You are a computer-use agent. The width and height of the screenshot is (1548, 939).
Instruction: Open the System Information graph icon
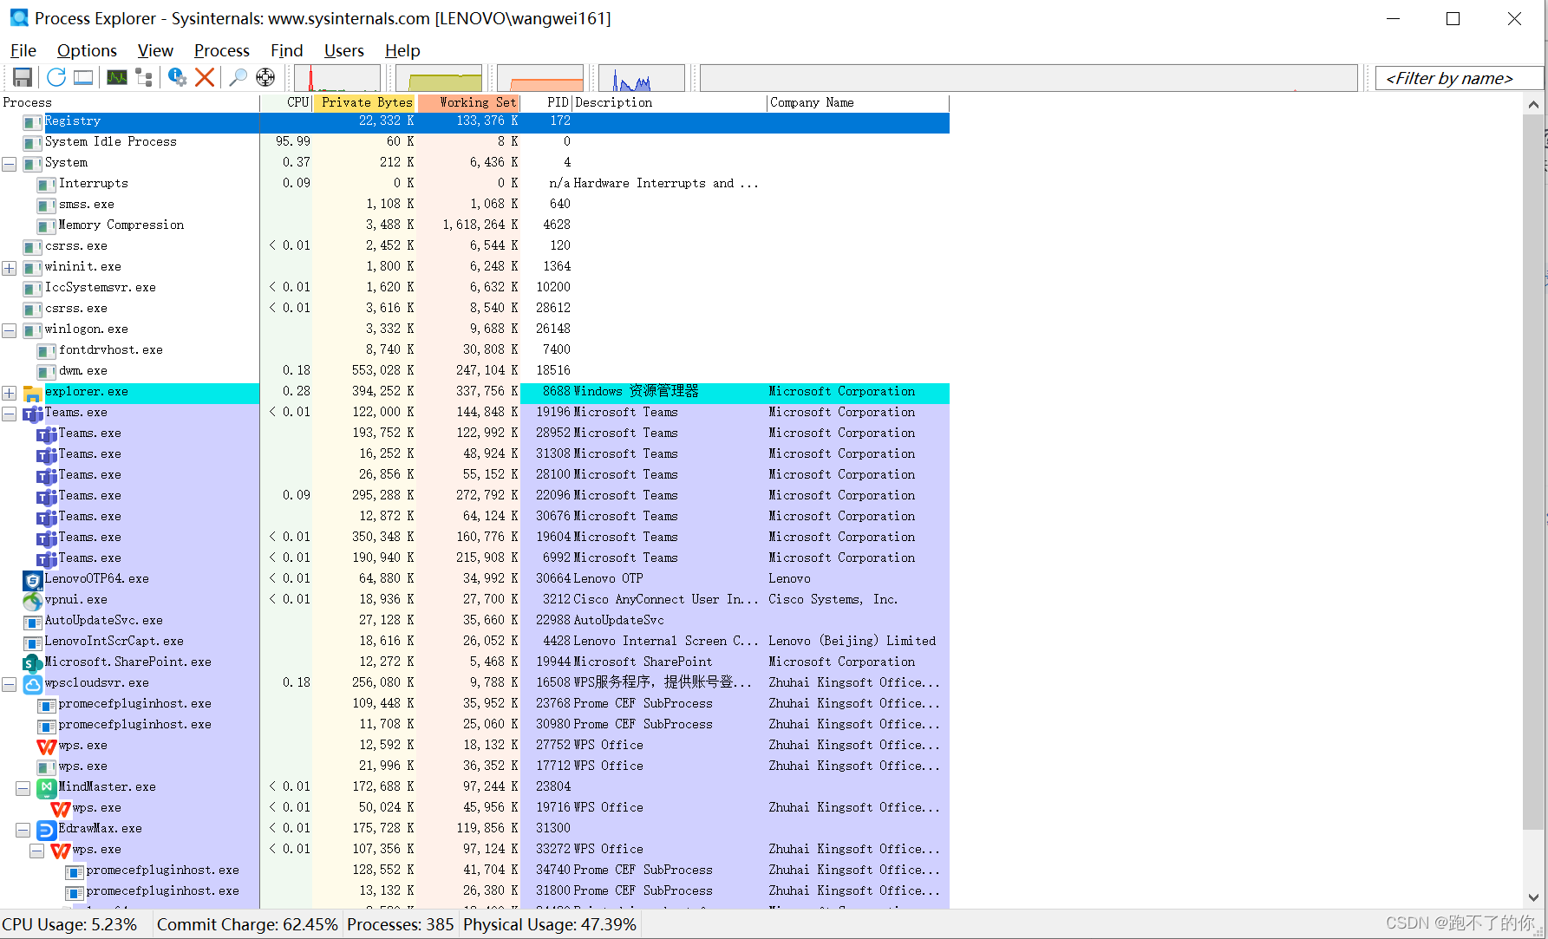pos(117,77)
